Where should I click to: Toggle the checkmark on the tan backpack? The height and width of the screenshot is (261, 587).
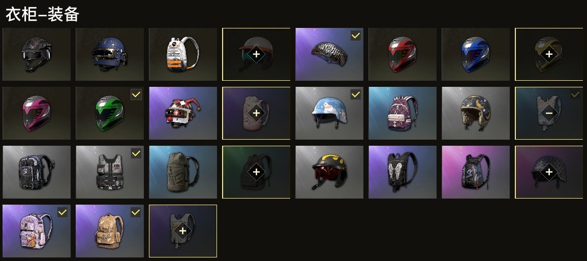136,212
